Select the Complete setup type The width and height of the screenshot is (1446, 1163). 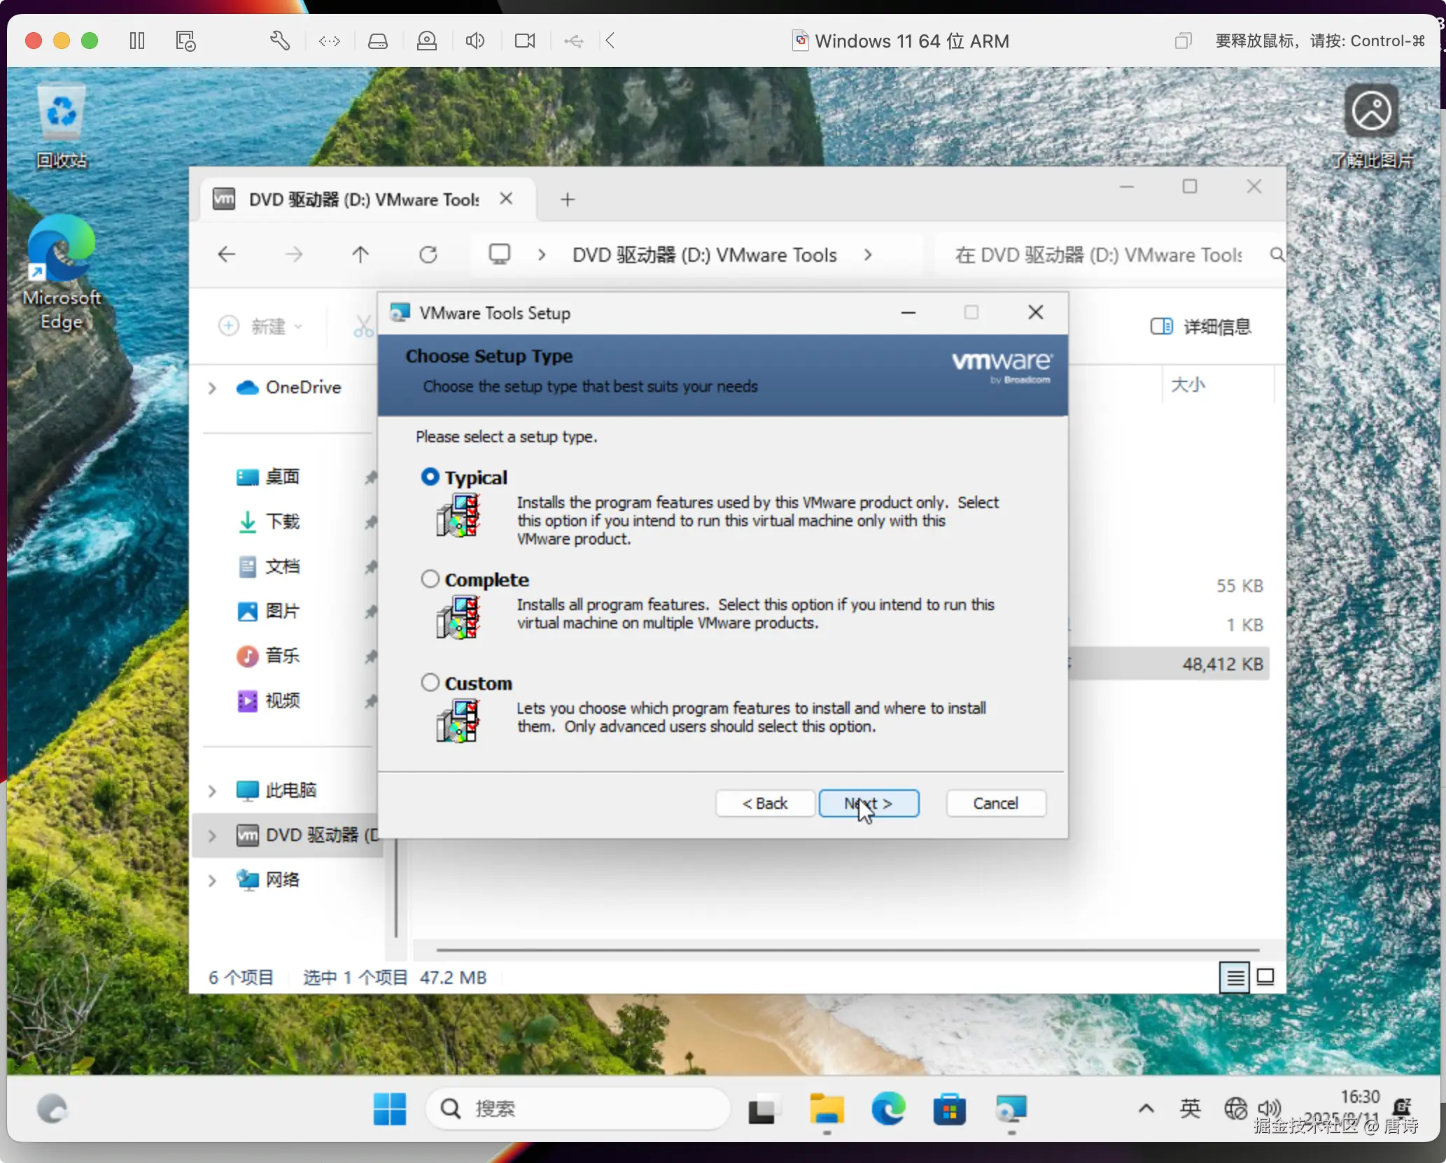430,579
